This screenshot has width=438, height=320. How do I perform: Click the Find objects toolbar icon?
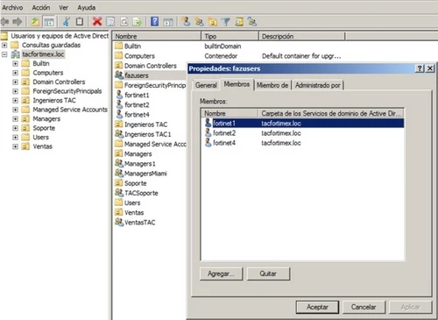tap(239, 22)
